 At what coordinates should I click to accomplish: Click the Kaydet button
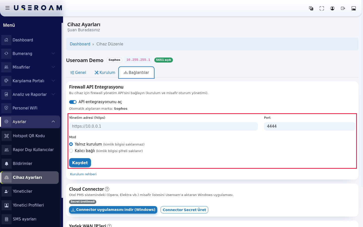click(80, 163)
